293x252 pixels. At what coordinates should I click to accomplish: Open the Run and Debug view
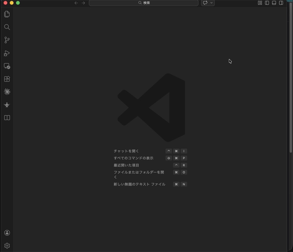(7, 53)
